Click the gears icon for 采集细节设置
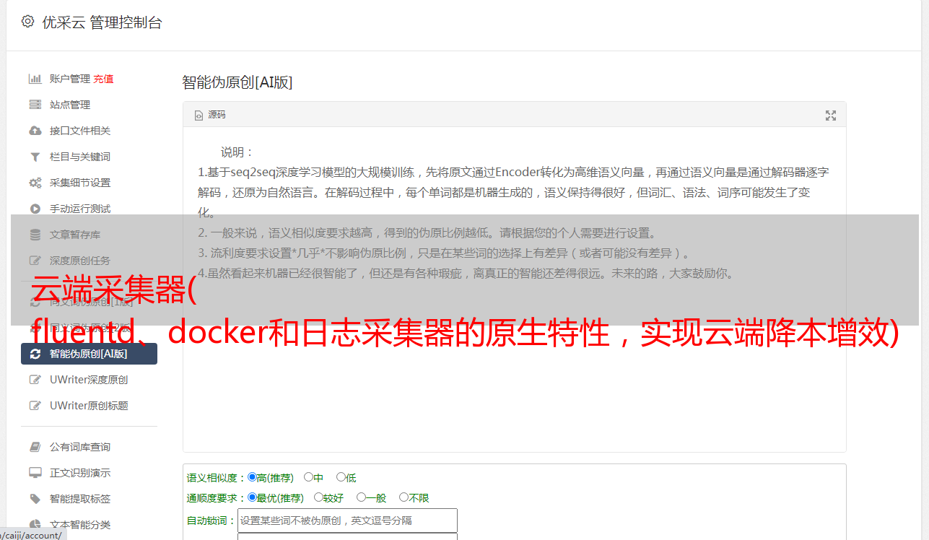This screenshot has width=929, height=540. (x=35, y=183)
